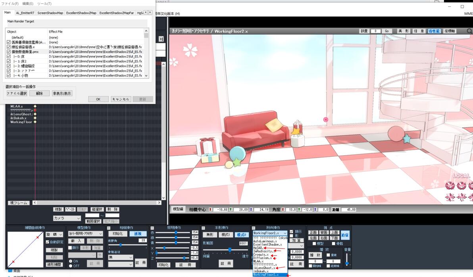This screenshot has height=277, width=473.
Task: Switch to the ScreenShadowMap tab
Action: click(x=50, y=13)
